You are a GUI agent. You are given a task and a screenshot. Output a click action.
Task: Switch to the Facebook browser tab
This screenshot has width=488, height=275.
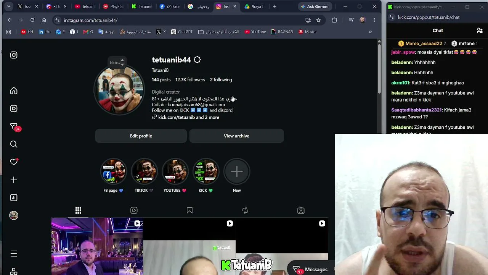click(x=170, y=6)
